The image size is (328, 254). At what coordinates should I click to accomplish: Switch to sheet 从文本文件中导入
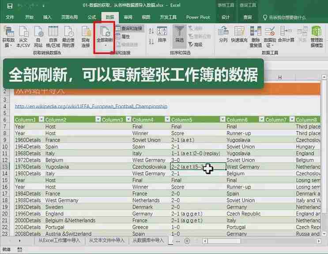pyautogui.click(x=106, y=241)
